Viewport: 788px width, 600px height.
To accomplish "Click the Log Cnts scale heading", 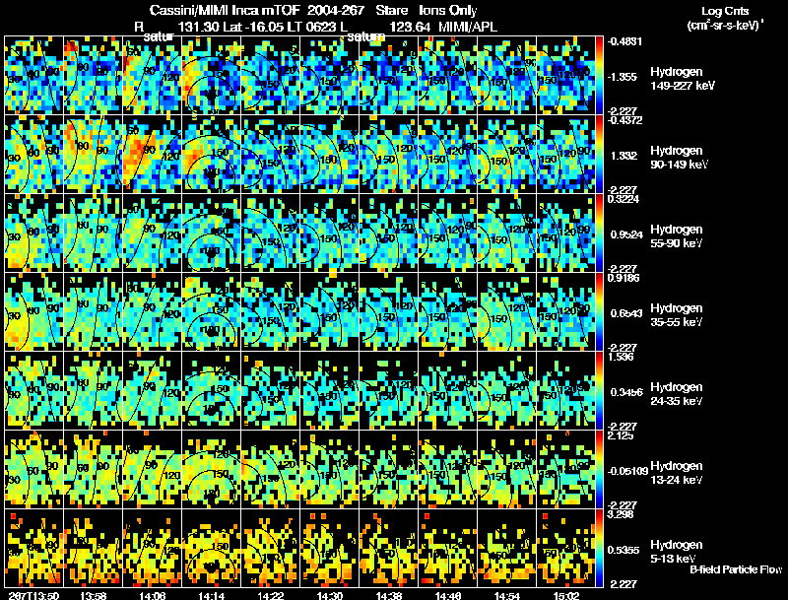I will coord(725,11).
